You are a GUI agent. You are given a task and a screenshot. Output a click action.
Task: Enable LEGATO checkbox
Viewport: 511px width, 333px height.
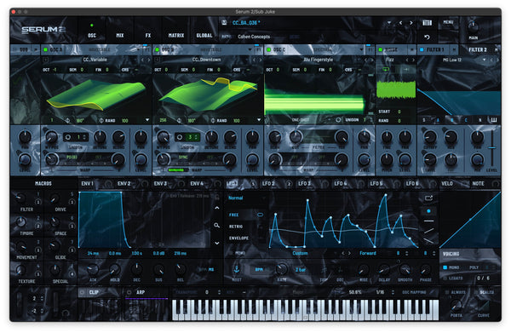click(445, 278)
